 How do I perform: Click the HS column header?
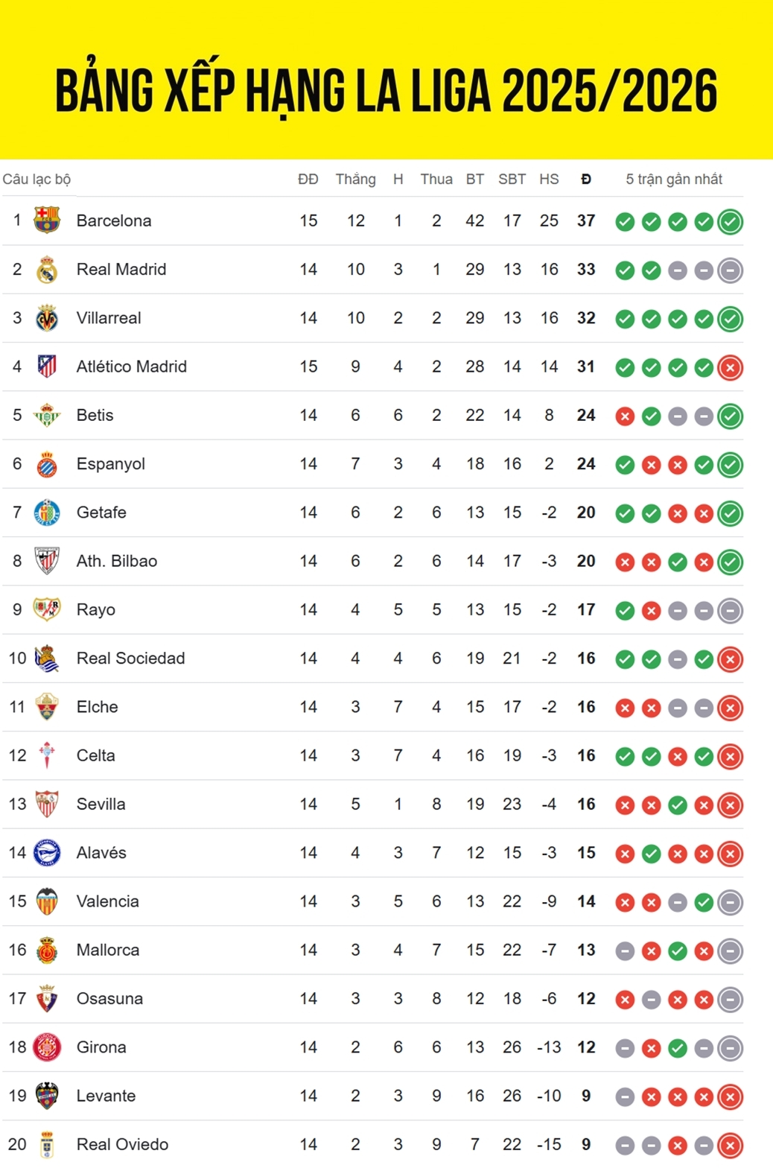pos(549,179)
